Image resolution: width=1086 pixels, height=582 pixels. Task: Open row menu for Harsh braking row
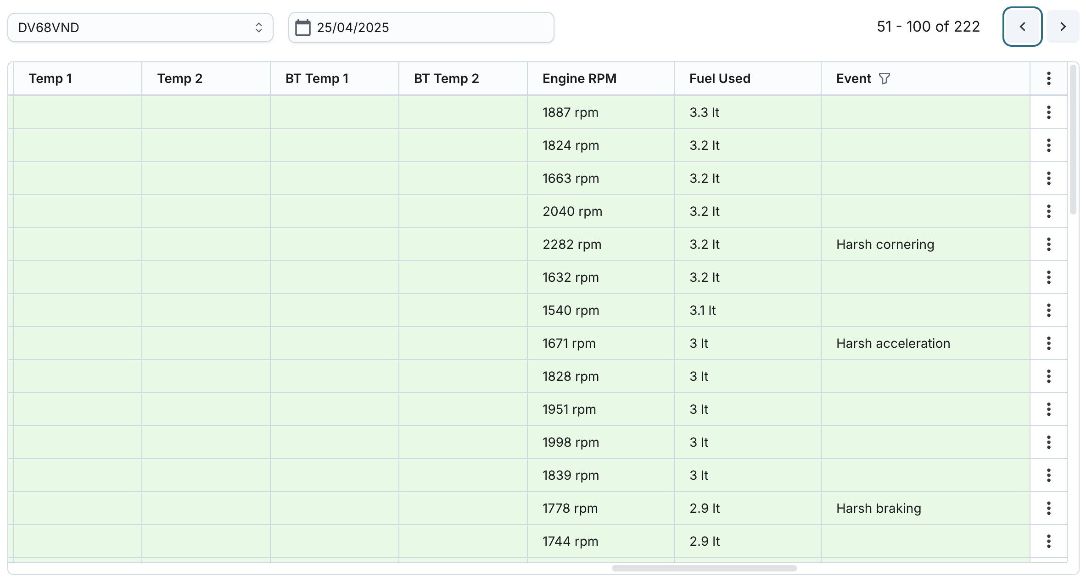[x=1048, y=508]
